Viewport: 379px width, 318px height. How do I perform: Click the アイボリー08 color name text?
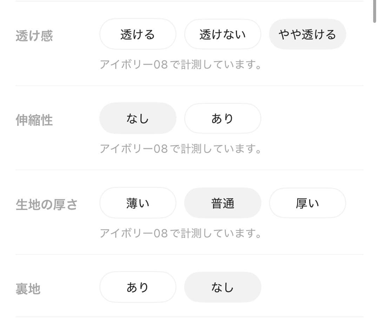128,65
